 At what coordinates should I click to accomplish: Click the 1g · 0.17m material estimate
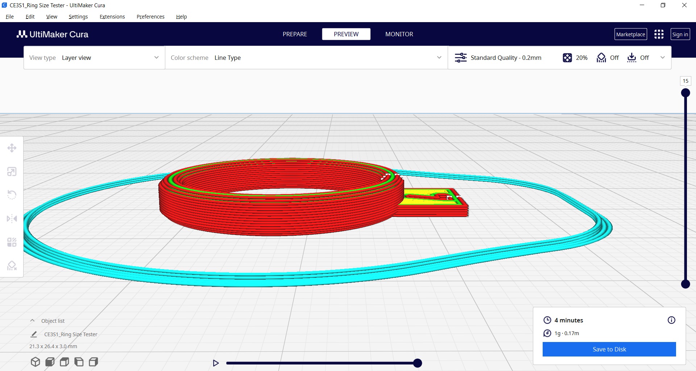567,333
